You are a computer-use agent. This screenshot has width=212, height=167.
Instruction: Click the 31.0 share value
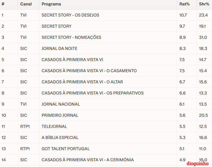203,37
